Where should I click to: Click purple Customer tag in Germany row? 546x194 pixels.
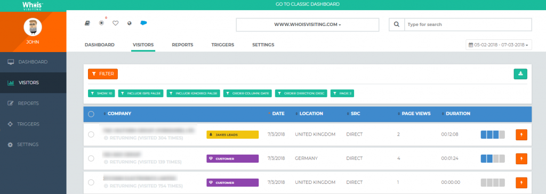232,158
